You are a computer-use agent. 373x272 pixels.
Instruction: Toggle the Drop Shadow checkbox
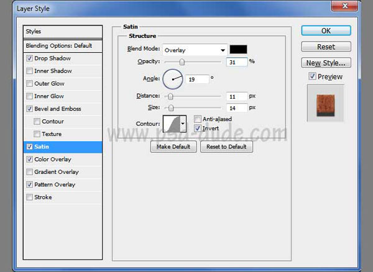[29, 58]
